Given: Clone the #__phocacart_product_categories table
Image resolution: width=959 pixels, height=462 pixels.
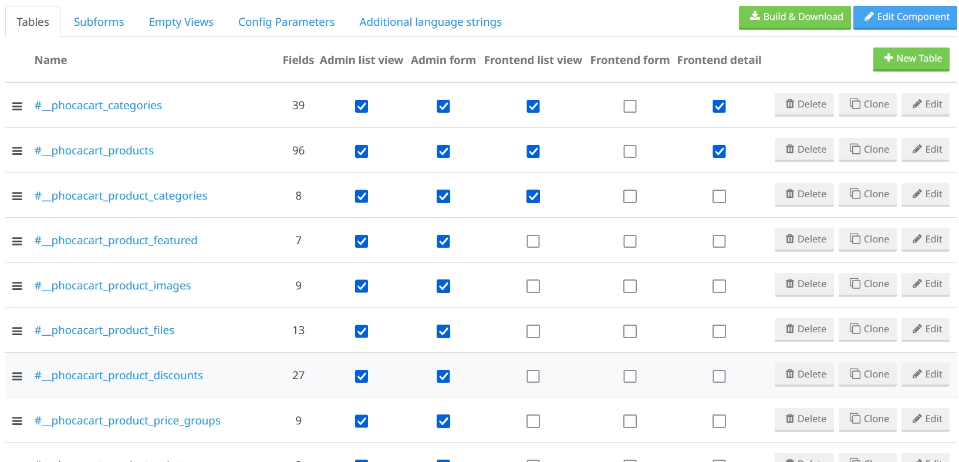Looking at the screenshot, I should click(x=867, y=194).
